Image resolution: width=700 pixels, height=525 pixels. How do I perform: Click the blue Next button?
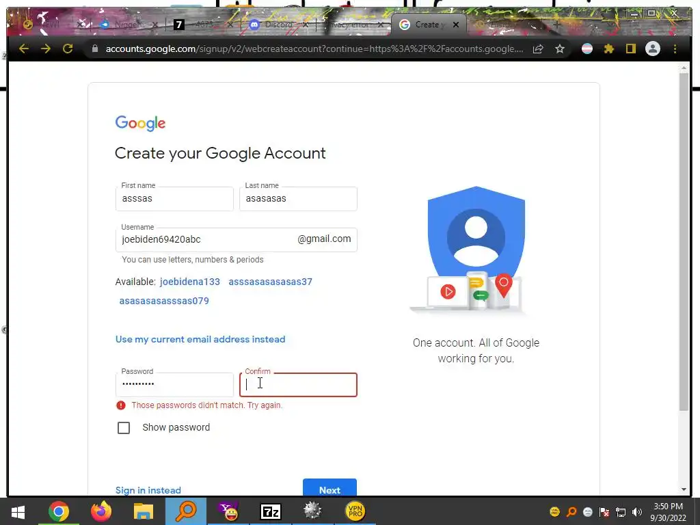329,487
